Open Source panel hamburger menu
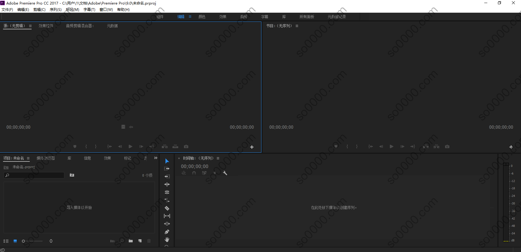This screenshot has height=252, width=521. coord(30,26)
